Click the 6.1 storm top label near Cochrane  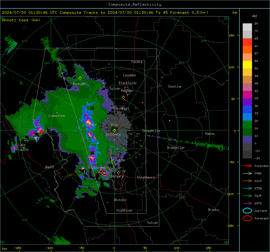(x=82, y=171)
